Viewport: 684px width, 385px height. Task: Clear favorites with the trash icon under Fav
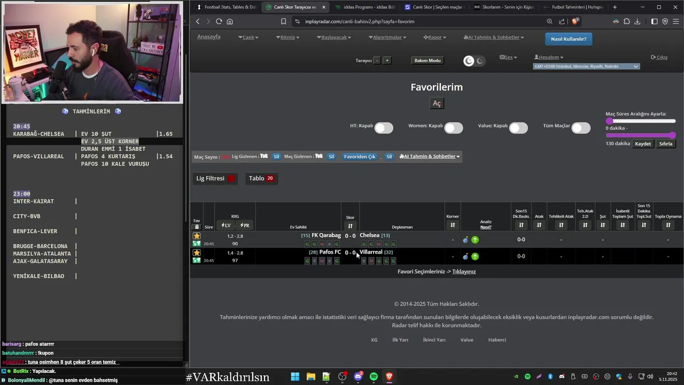(x=197, y=227)
